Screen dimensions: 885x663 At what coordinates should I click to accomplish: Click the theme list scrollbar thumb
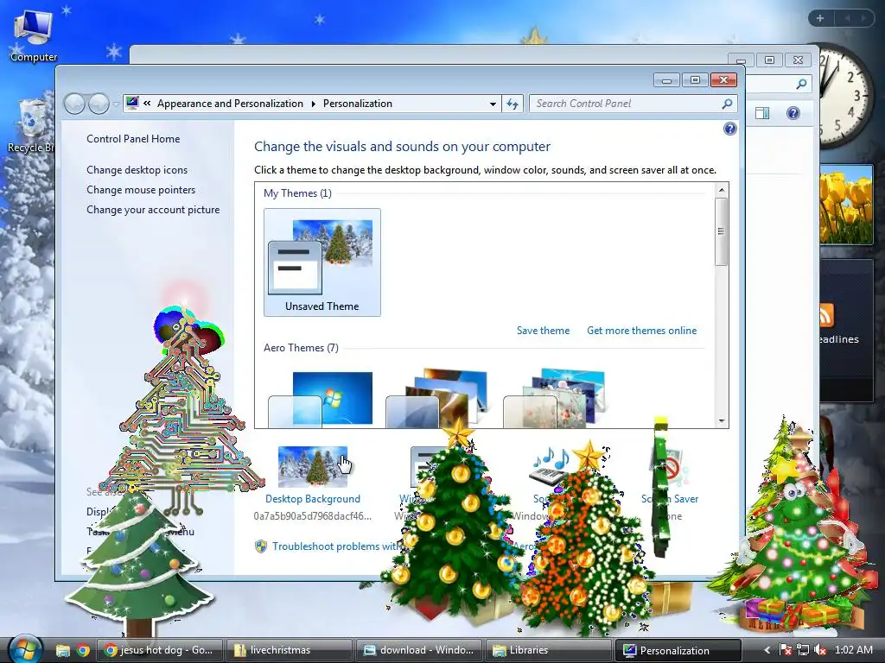(722, 231)
